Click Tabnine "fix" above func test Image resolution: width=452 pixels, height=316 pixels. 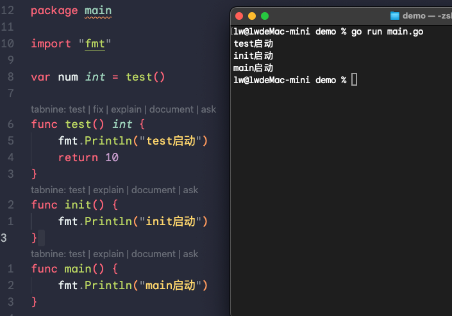tap(97, 109)
